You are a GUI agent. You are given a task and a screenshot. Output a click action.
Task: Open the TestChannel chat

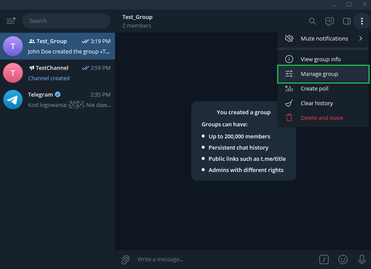point(57,73)
